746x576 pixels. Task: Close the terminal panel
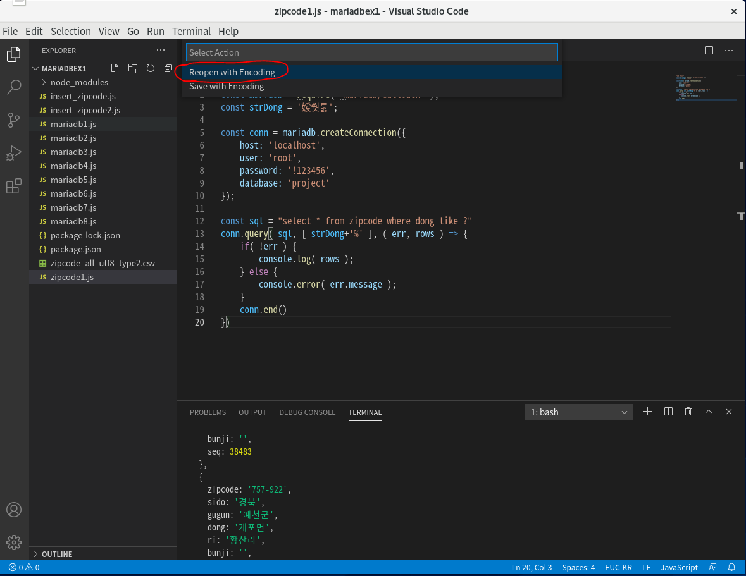click(x=729, y=412)
